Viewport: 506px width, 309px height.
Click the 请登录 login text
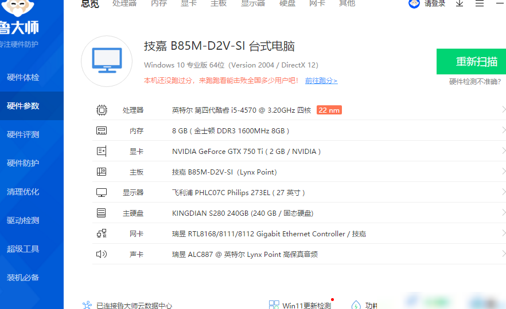pyautogui.click(x=435, y=3)
